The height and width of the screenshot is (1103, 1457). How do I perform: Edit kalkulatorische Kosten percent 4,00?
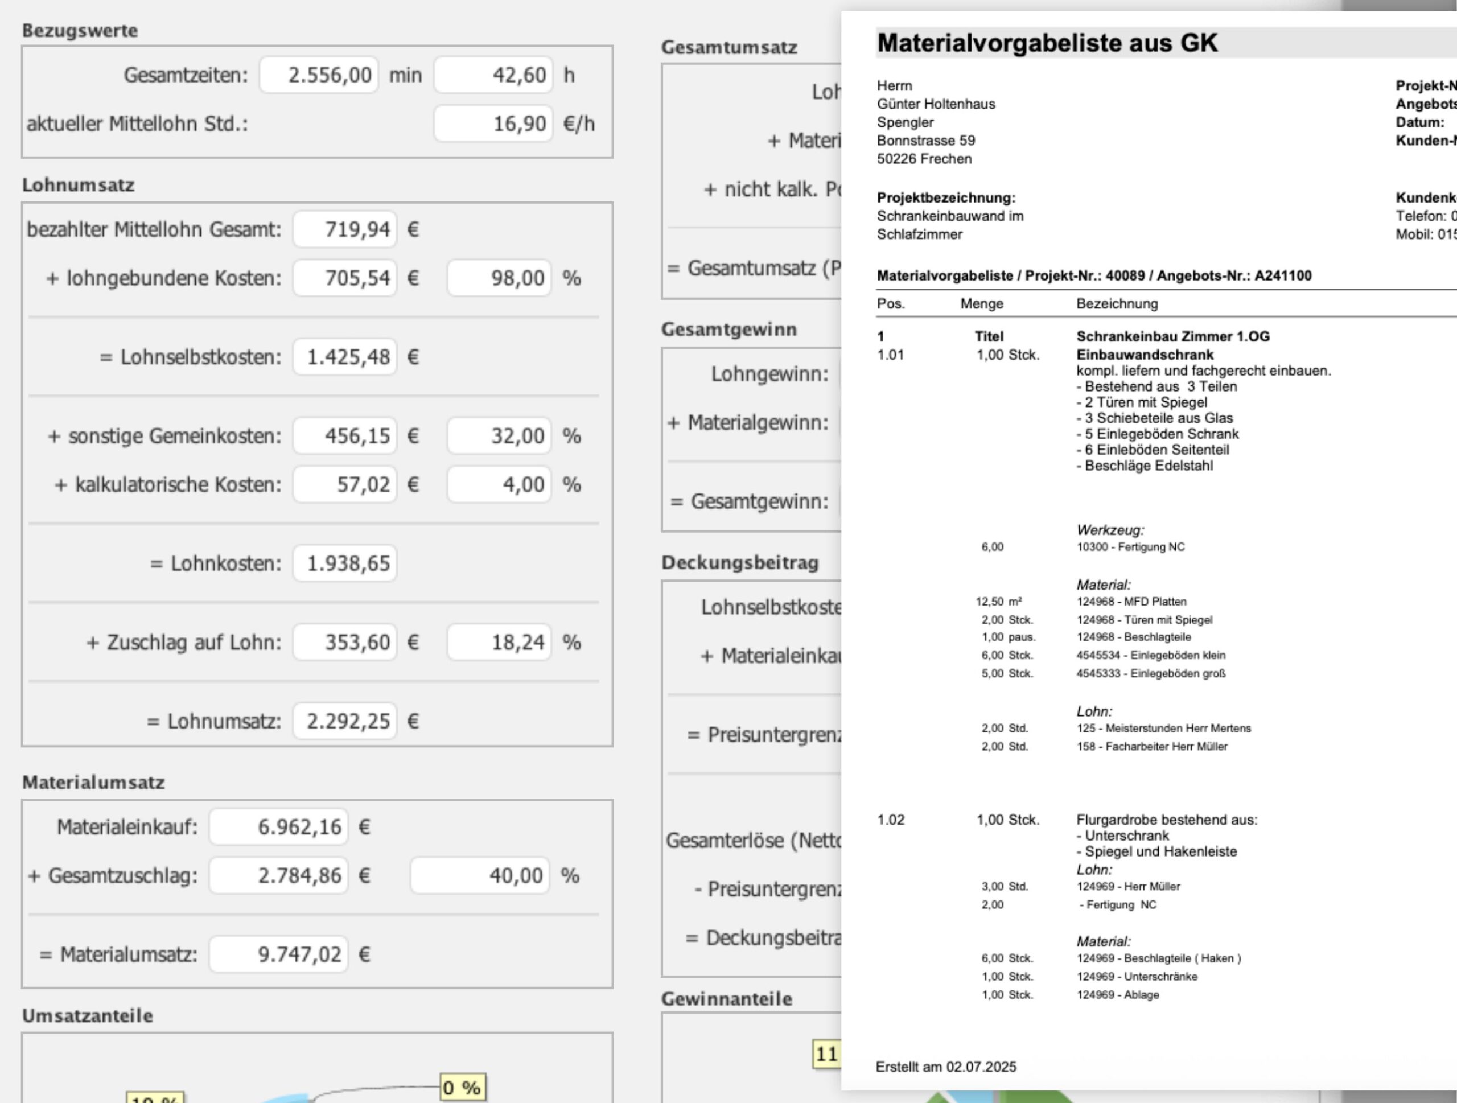click(499, 485)
